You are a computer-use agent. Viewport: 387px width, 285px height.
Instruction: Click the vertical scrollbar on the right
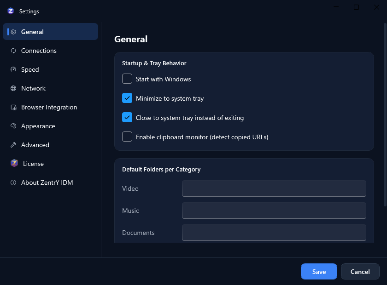pos(385,114)
